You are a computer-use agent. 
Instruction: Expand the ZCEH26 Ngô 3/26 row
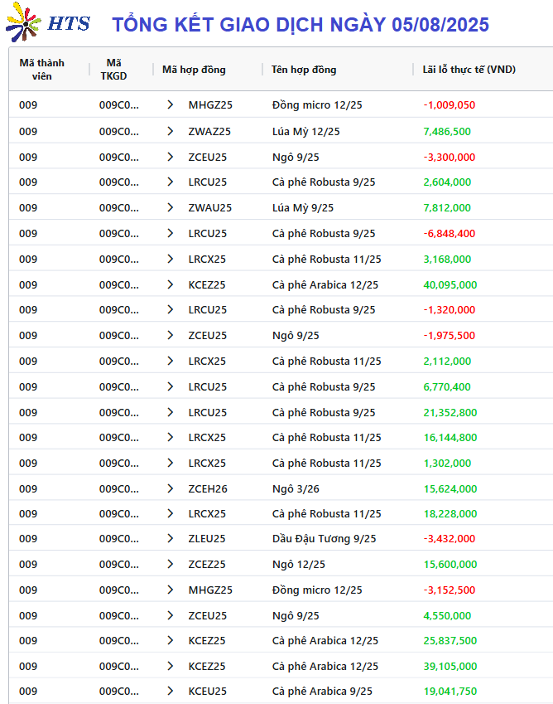pos(171,488)
